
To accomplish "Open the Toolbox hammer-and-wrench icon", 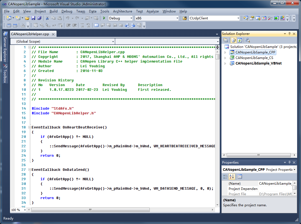I will point(270,18).
